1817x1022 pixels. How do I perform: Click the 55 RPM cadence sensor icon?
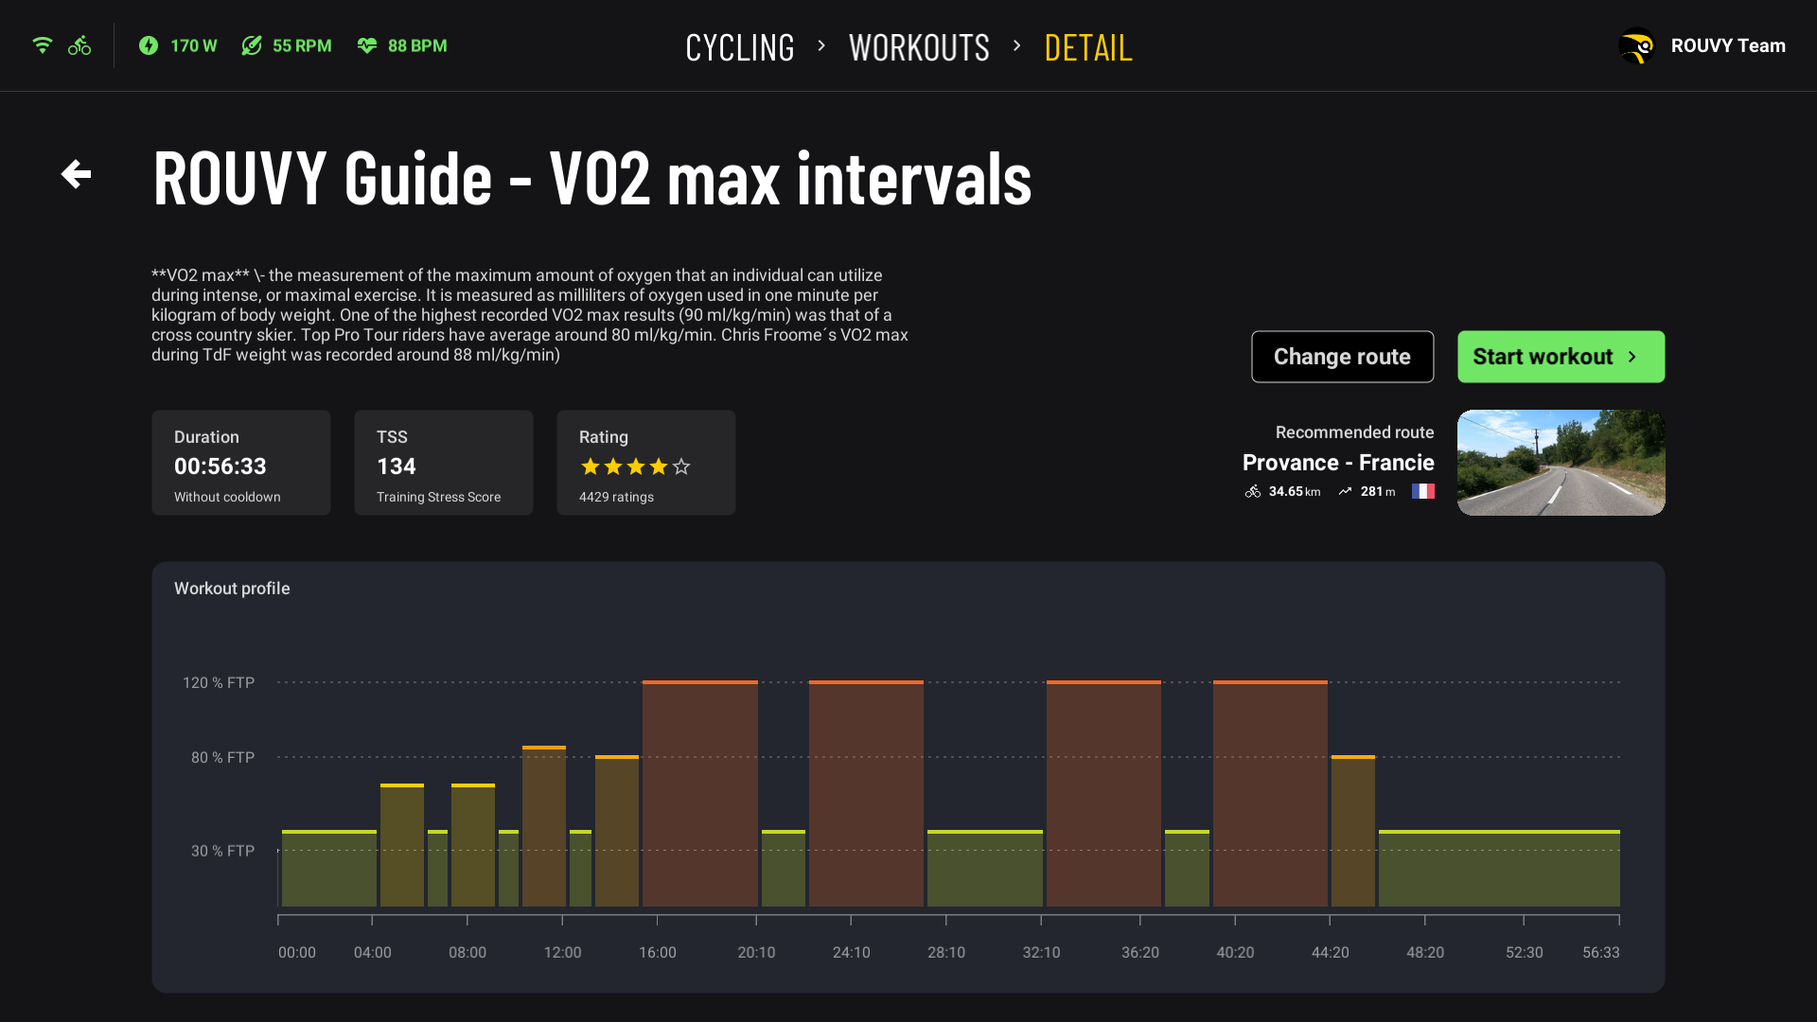tap(252, 45)
